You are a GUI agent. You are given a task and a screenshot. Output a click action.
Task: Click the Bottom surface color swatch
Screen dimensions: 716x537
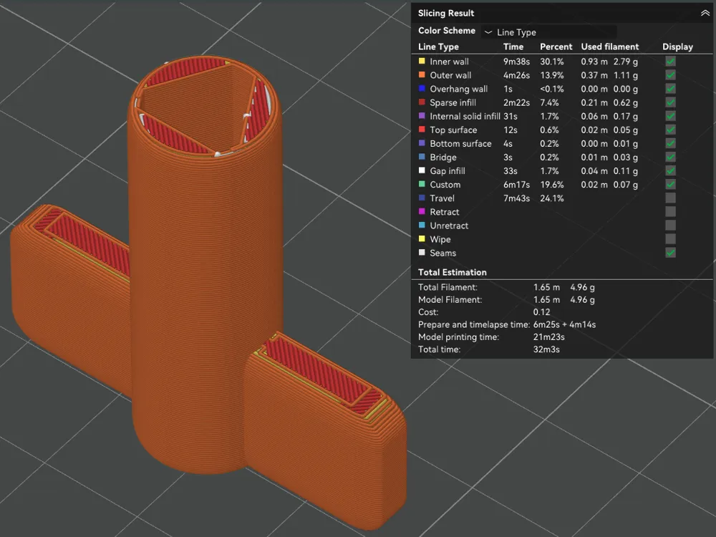tap(422, 143)
